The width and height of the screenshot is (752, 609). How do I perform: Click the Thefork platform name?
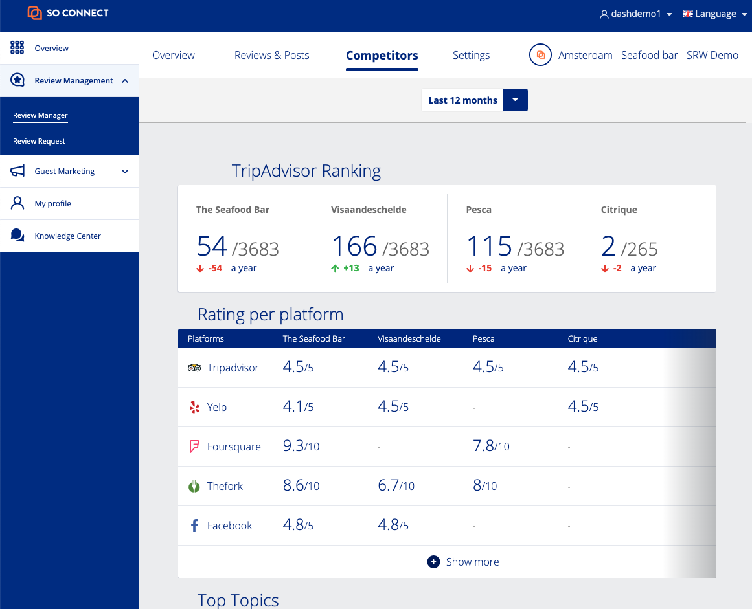tap(225, 486)
